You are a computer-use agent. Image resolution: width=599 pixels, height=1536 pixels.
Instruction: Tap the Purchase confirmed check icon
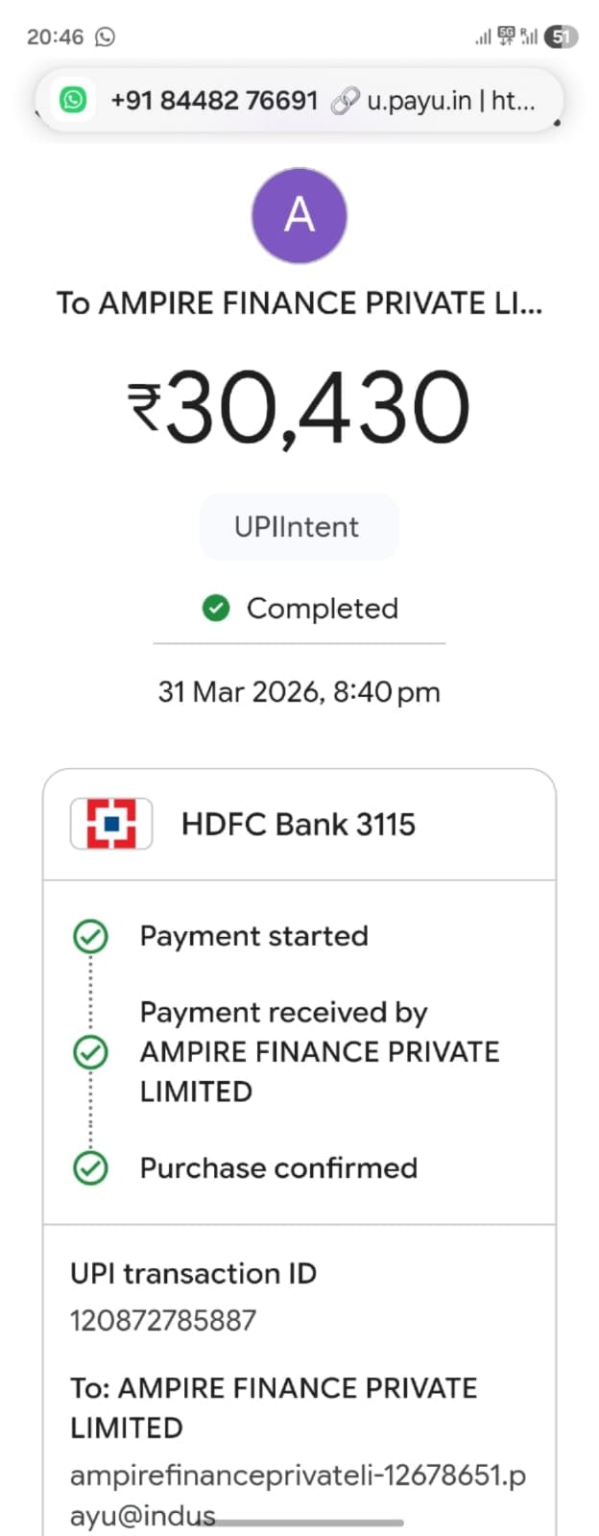[90, 1168]
